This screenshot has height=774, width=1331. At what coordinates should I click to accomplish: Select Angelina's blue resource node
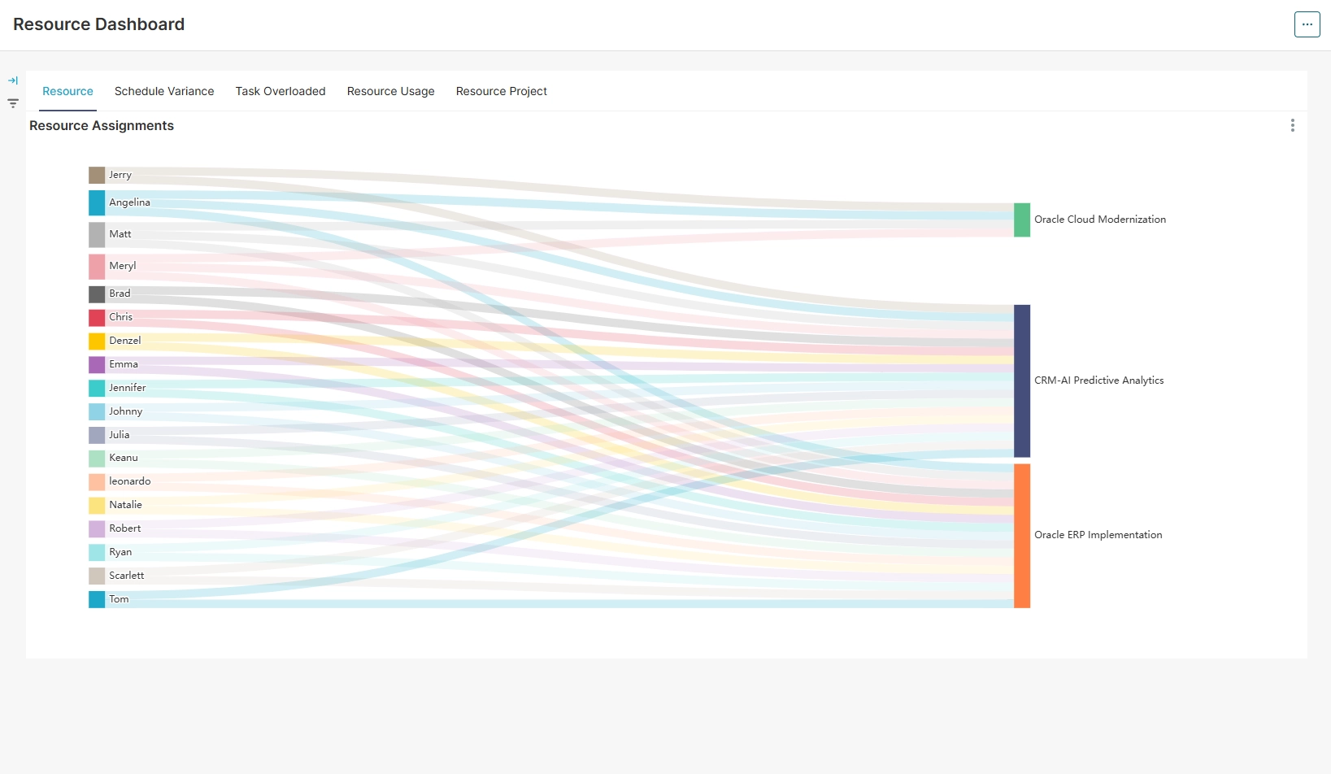tap(97, 202)
